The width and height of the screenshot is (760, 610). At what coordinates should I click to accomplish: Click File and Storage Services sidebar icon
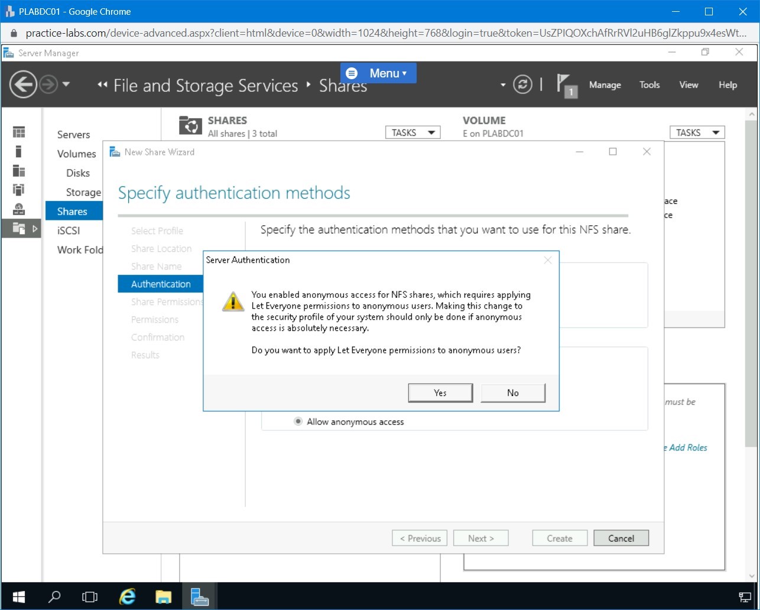[20, 228]
